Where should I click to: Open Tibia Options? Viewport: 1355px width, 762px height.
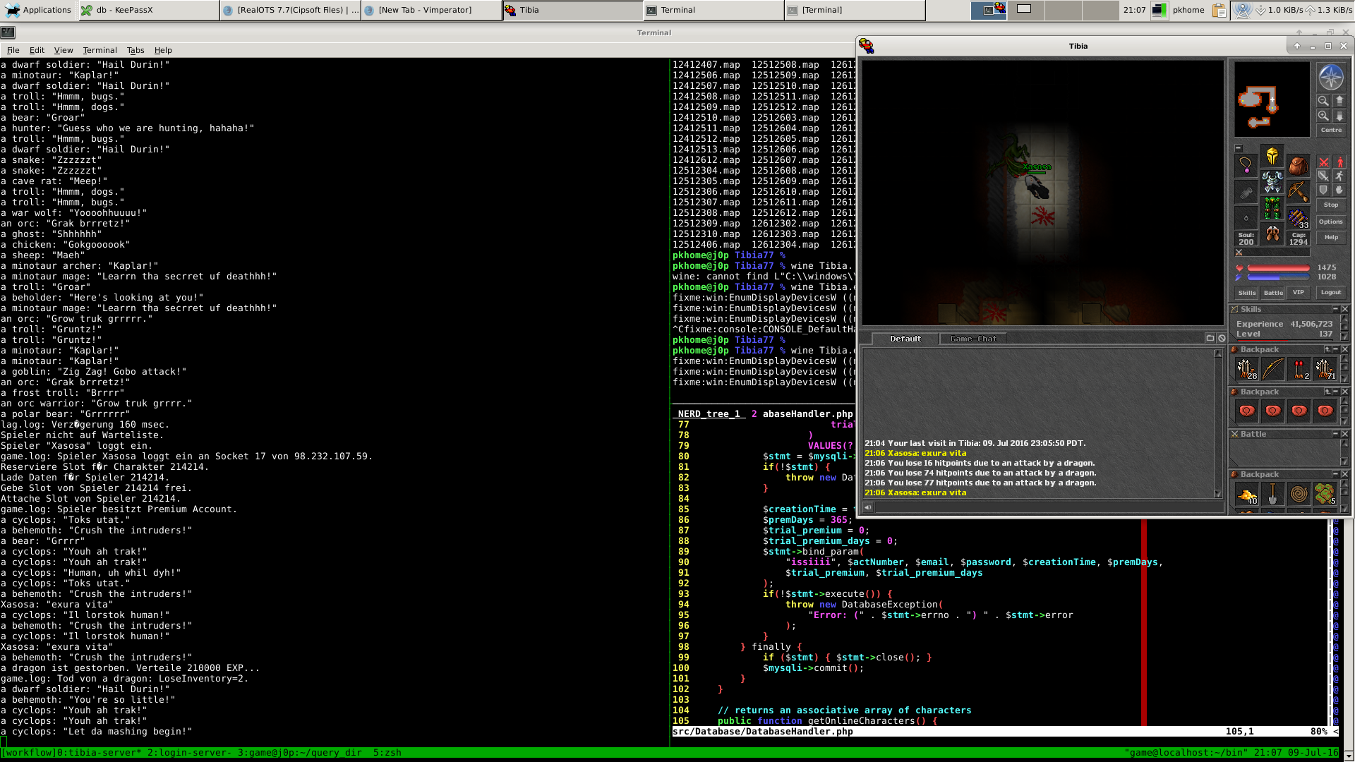(1331, 222)
